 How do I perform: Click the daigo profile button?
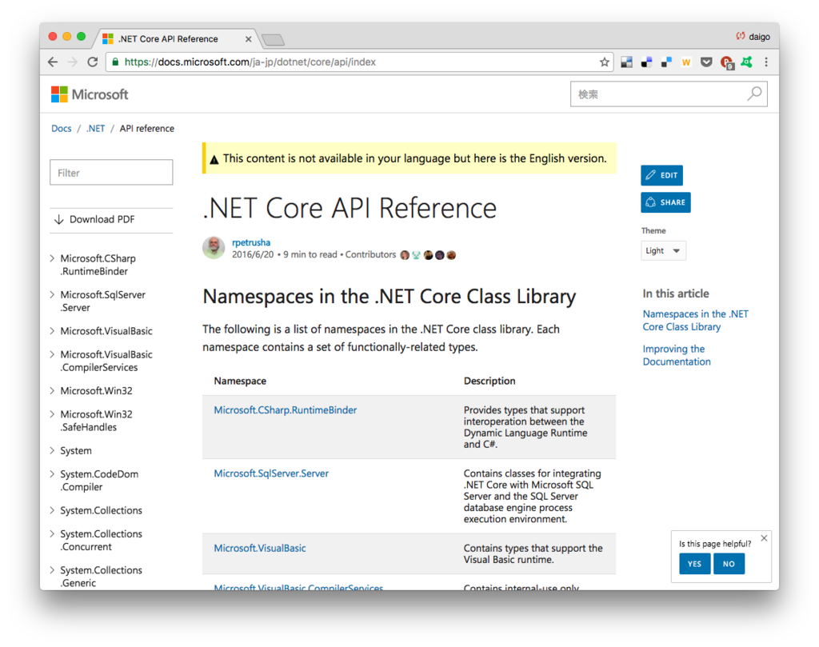tap(753, 37)
